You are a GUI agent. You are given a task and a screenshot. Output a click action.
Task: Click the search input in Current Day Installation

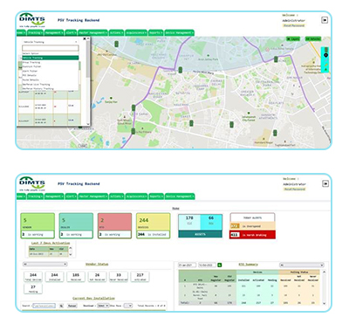point(44,306)
